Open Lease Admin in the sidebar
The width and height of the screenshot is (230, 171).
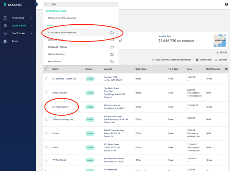[x=19, y=26]
